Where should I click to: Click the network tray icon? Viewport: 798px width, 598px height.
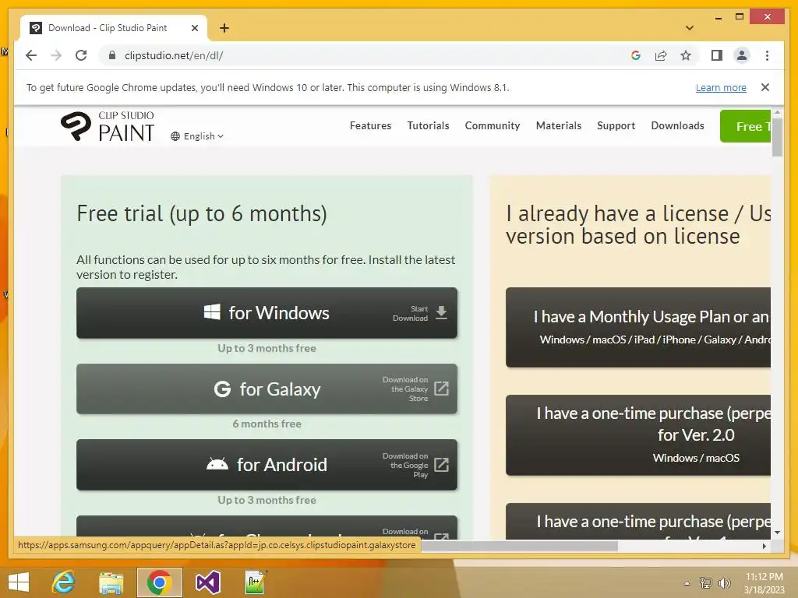[706, 583]
